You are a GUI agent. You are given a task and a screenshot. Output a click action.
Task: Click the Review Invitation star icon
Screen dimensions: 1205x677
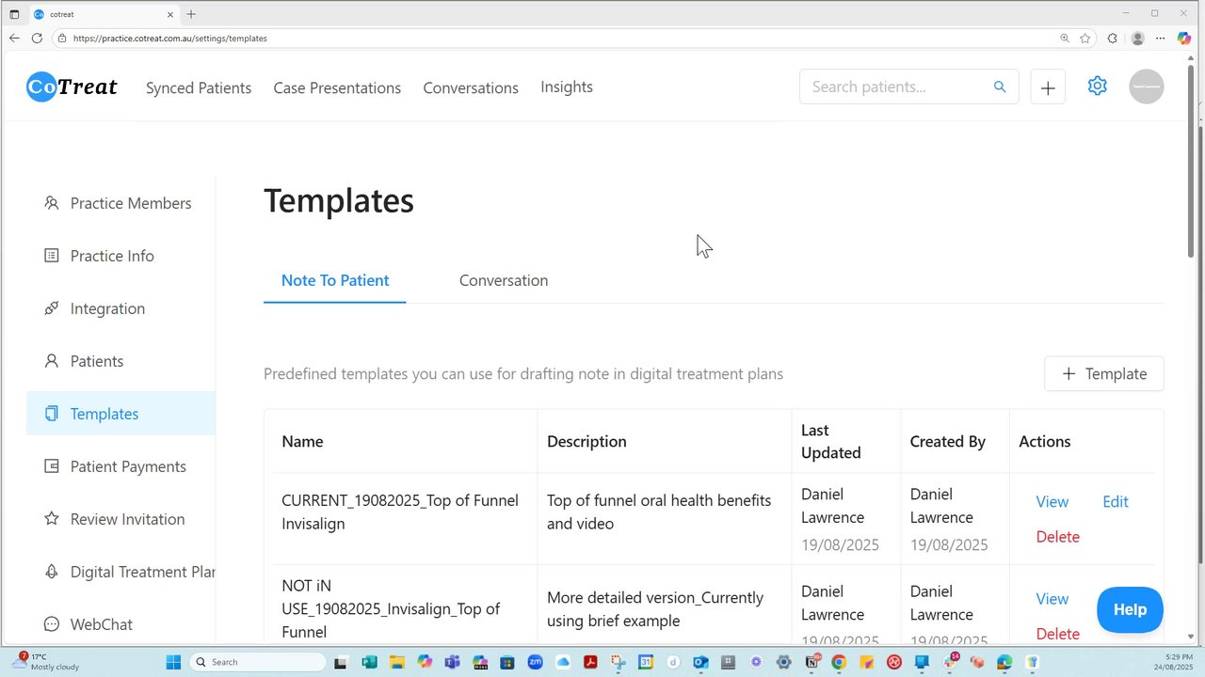click(52, 519)
